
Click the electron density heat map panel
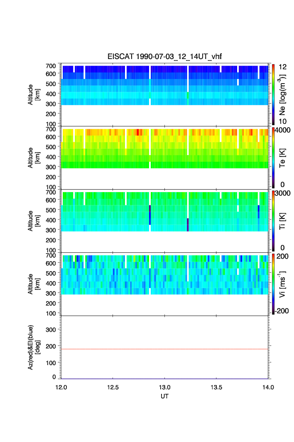click(x=164, y=95)
